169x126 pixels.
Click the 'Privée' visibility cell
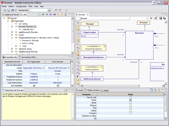tap(58, 74)
